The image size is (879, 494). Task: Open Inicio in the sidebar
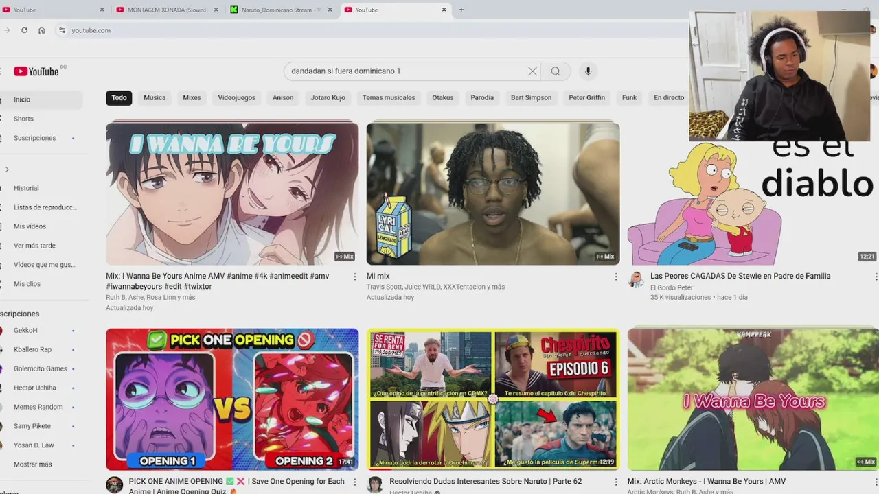pyautogui.click(x=41, y=99)
